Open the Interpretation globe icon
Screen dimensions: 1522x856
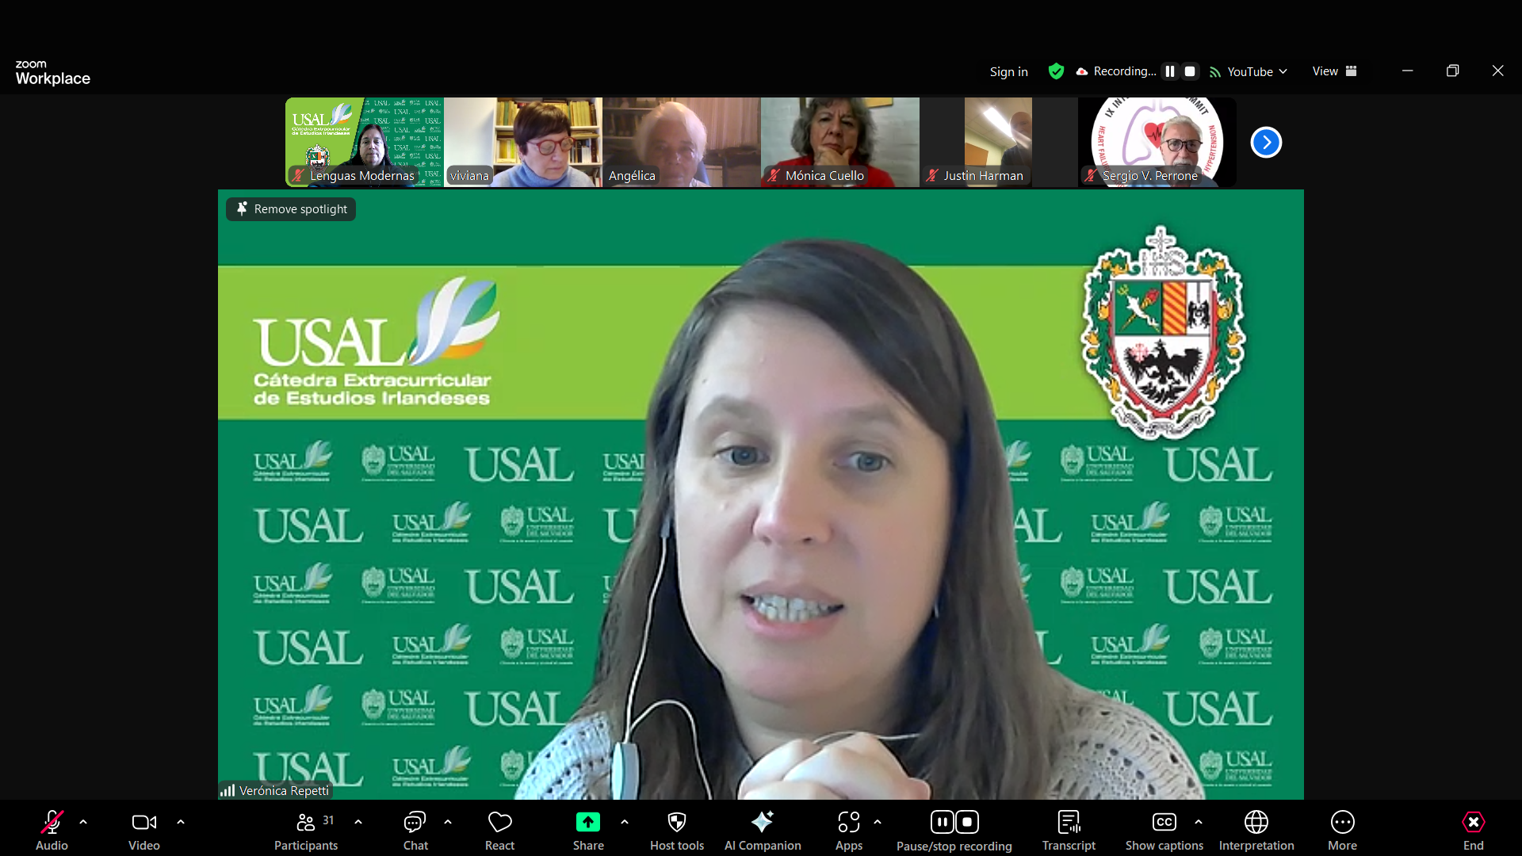click(1256, 823)
